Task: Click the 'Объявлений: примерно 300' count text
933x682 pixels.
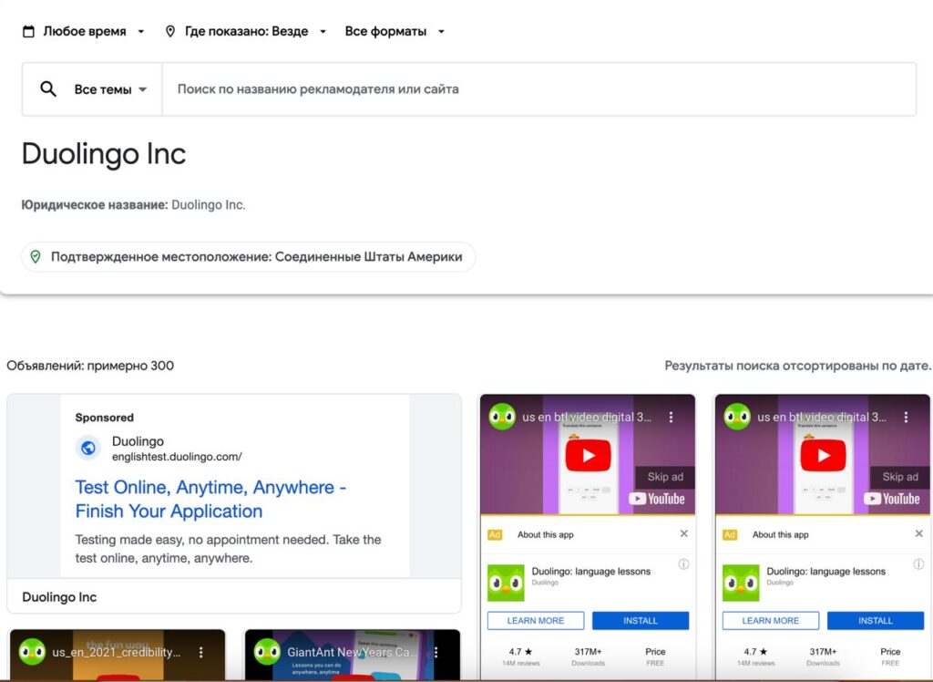Action: click(x=90, y=366)
